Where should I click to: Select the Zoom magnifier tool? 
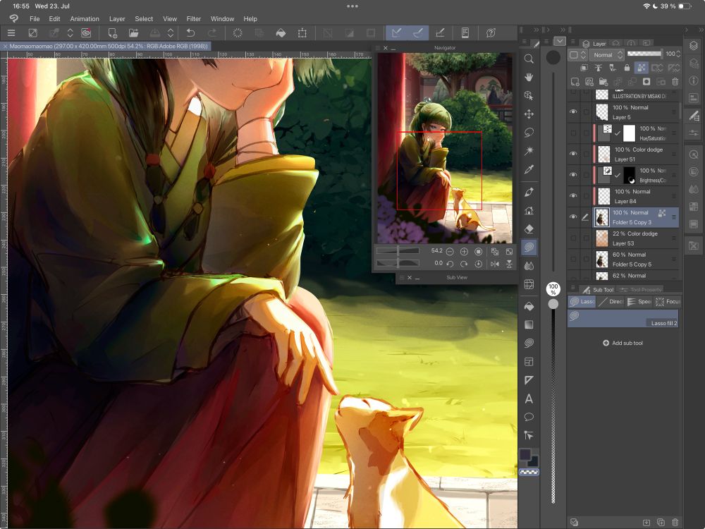click(x=529, y=59)
